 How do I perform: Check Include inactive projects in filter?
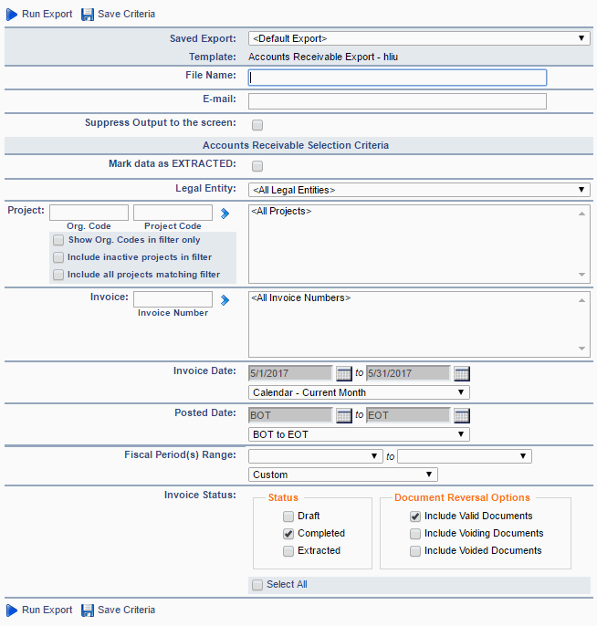click(x=58, y=257)
